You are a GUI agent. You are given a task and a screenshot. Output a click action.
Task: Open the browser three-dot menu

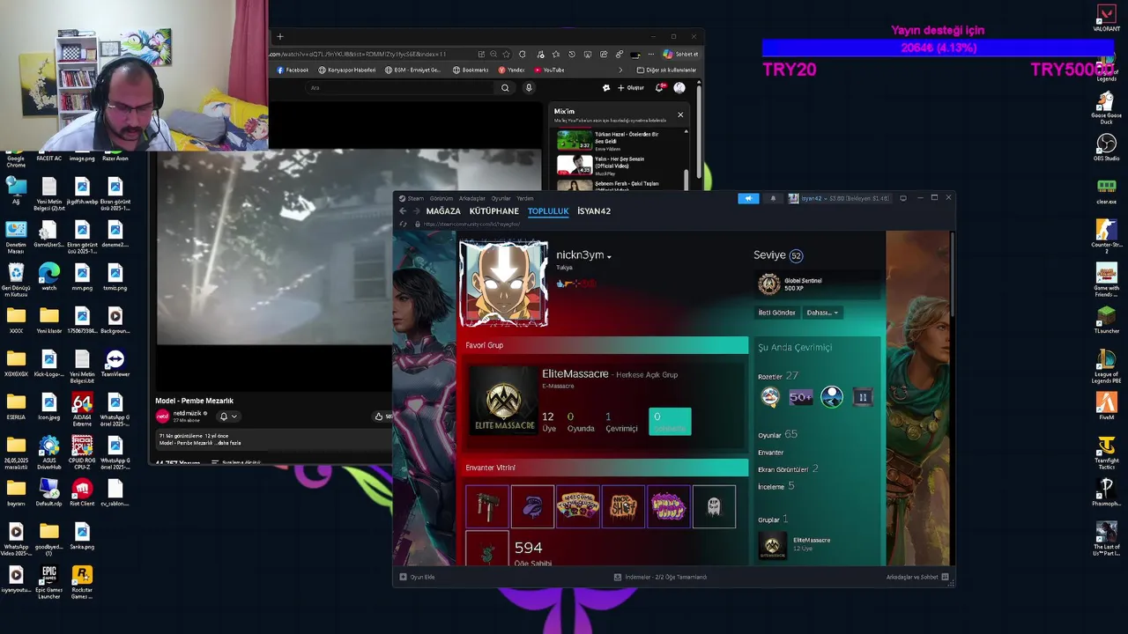pyautogui.click(x=650, y=54)
